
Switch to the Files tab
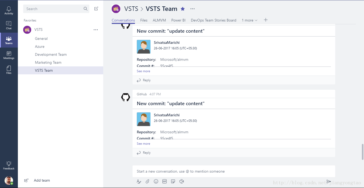click(144, 20)
